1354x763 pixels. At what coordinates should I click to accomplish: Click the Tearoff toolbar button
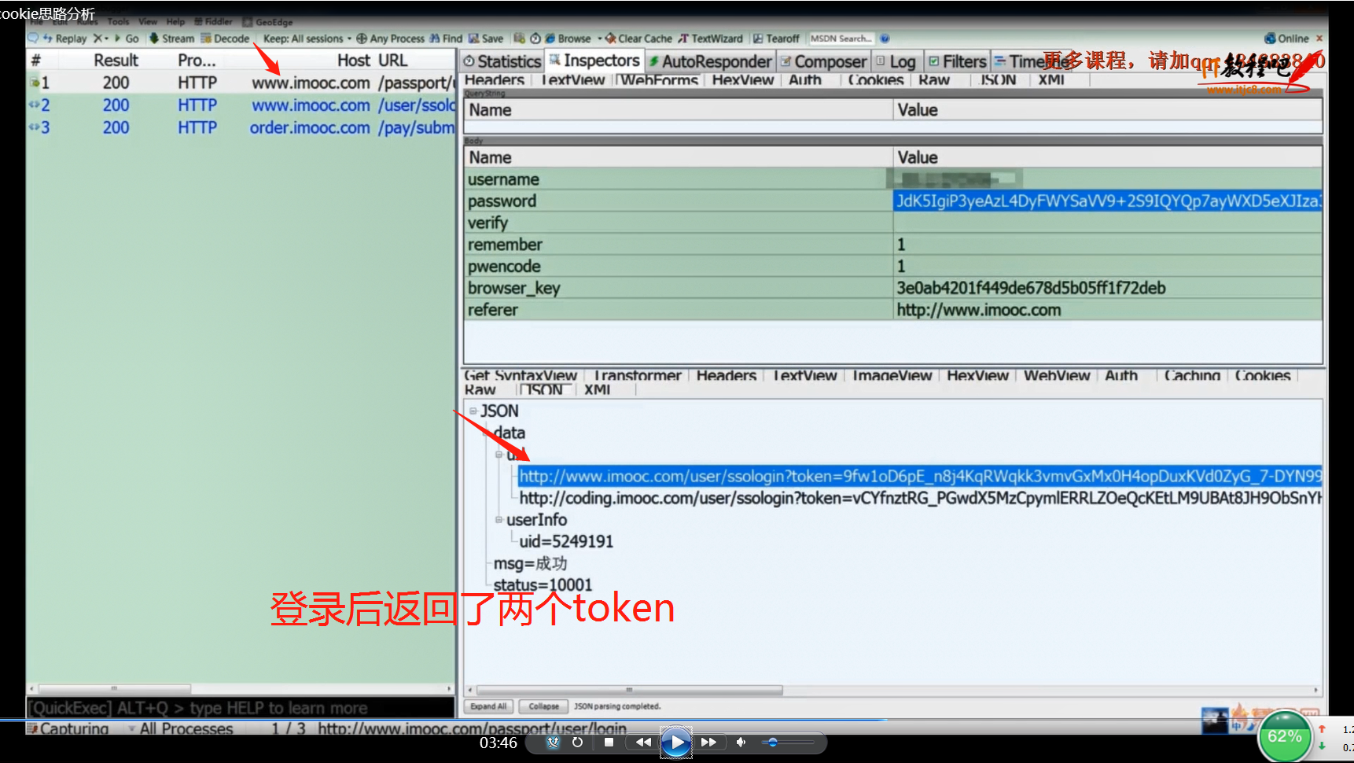pyautogui.click(x=776, y=39)
